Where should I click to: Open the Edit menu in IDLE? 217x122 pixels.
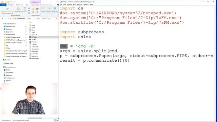pos(64,5)
